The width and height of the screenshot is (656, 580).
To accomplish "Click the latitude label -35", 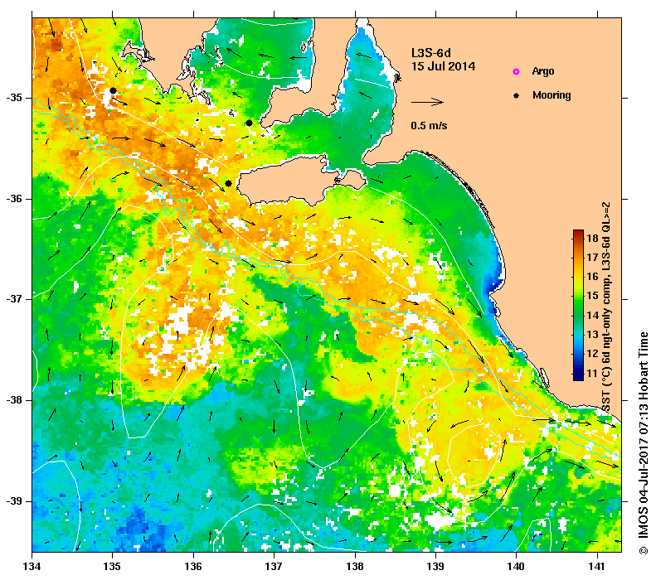I will click(13, 98).
